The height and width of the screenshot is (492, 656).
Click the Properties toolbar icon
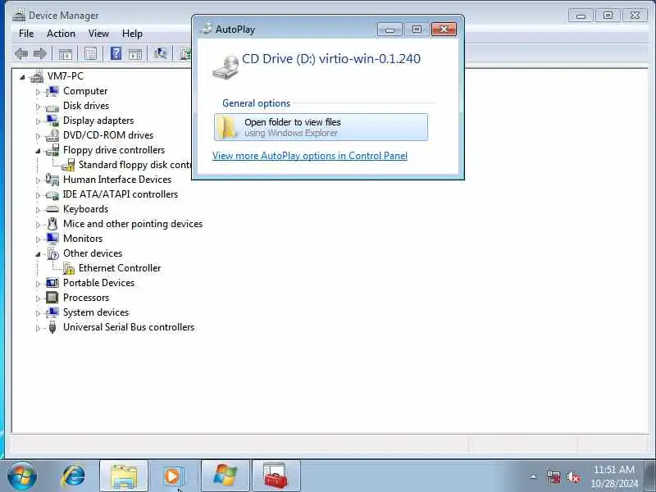(x=91, y=53)
